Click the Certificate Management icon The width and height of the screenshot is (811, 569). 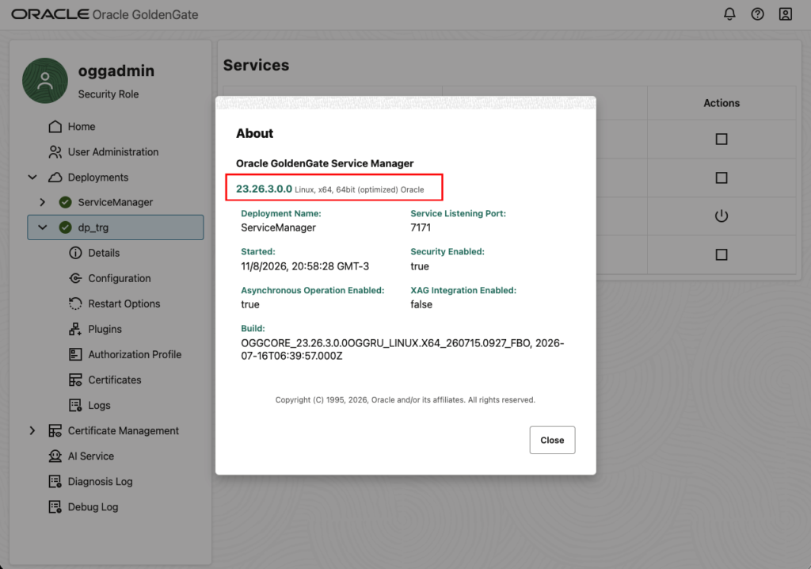55,430
